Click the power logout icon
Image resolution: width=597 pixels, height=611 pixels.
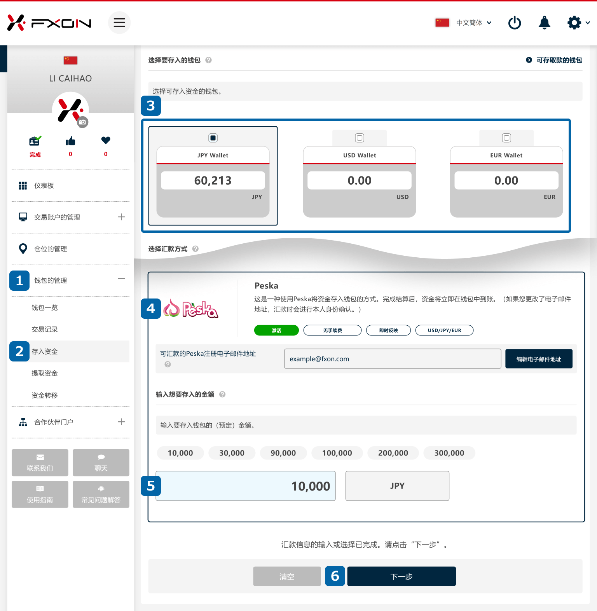(514, 23)
